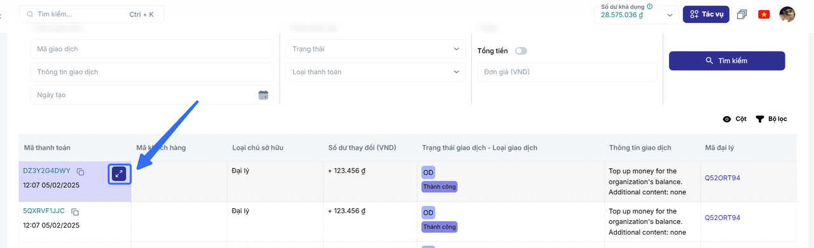The image size is (814, 248).
Task: Open agent code Q52ORT94 in 5QXRVF1JJC row
Action: click(722, 218)
